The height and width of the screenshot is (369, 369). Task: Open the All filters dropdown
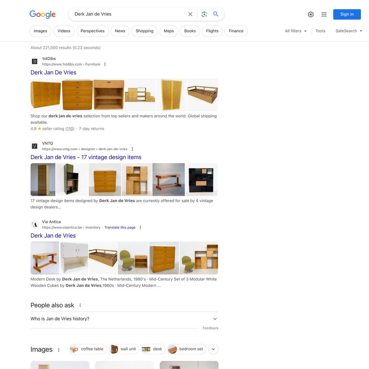(x=296, y=31)
